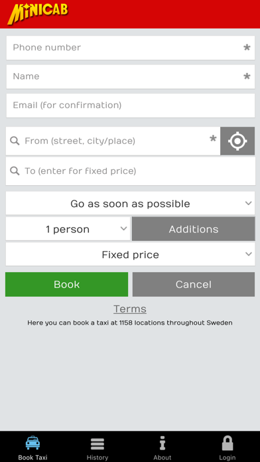Open the History list icon
Image resolution: width=260 pixels, height=462 pixels.
tap(97, 444)
